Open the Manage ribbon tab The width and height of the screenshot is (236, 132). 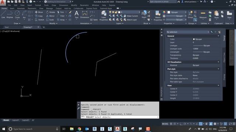pos(49,8)
